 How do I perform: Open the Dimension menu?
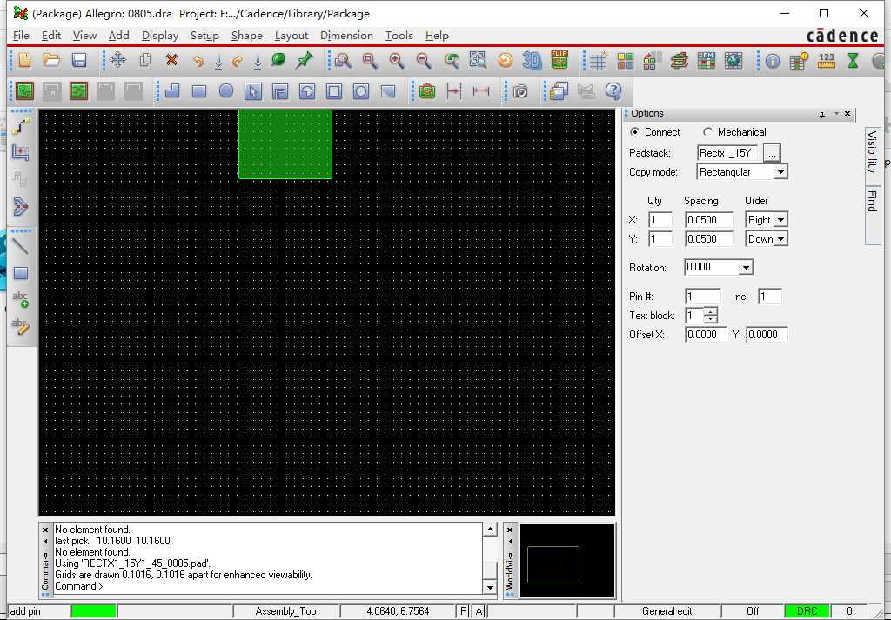coord(346,35)
